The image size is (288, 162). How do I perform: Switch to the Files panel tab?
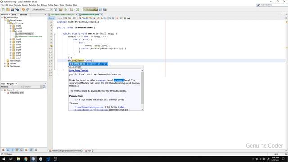point(14,14)
